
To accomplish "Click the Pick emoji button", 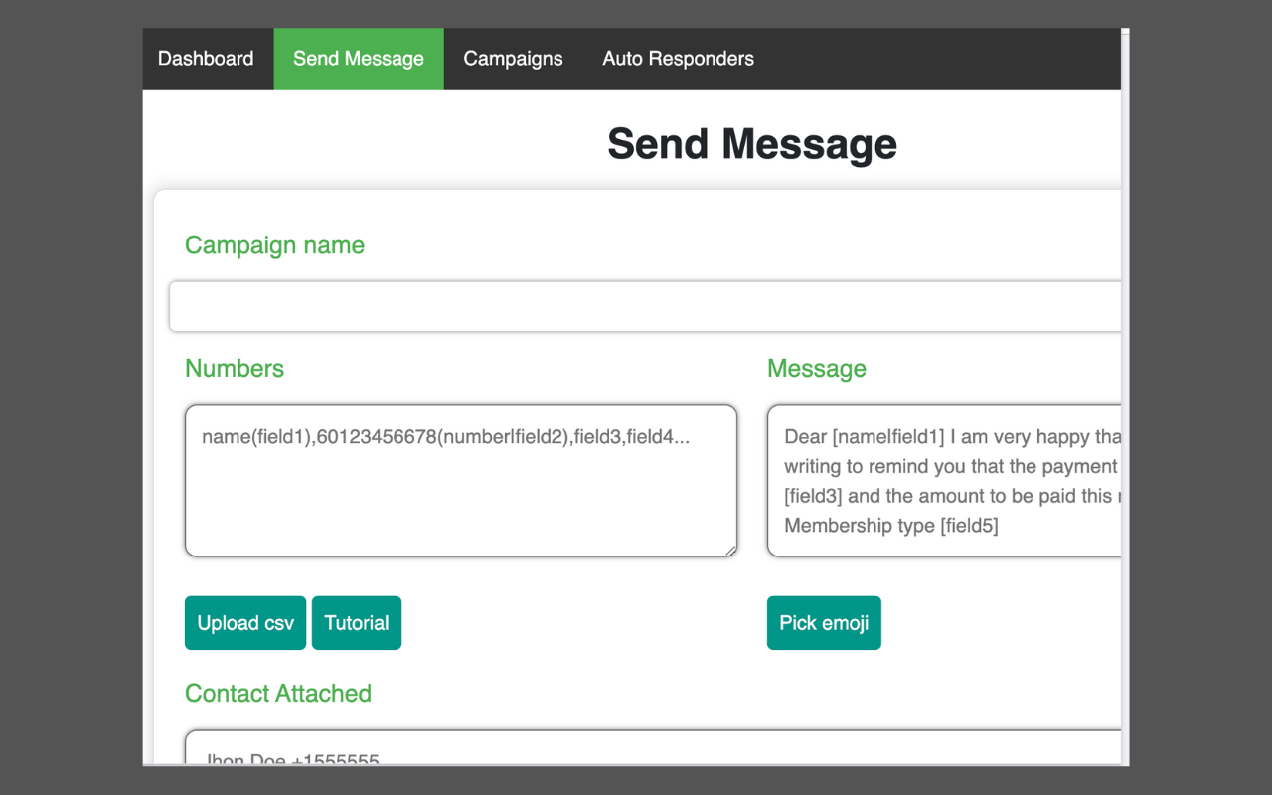I will [x=824, y=623].
